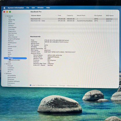Select the Macintosh HD - Data row

(74, 21)
